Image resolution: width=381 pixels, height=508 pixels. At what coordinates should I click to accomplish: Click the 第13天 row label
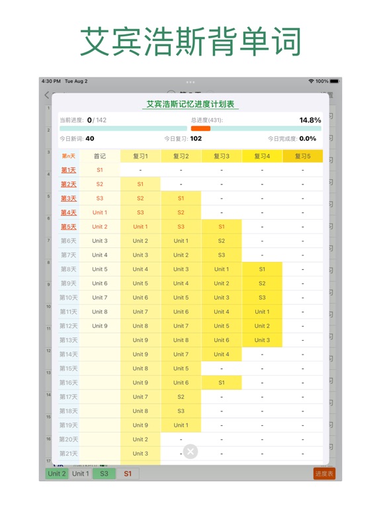pos(69,340)
